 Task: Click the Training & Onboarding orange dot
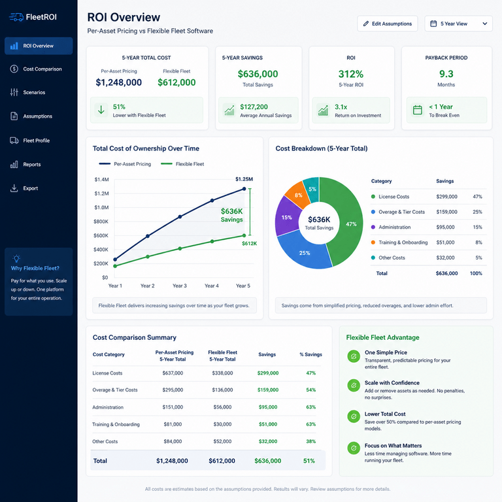tap(373, 243)
